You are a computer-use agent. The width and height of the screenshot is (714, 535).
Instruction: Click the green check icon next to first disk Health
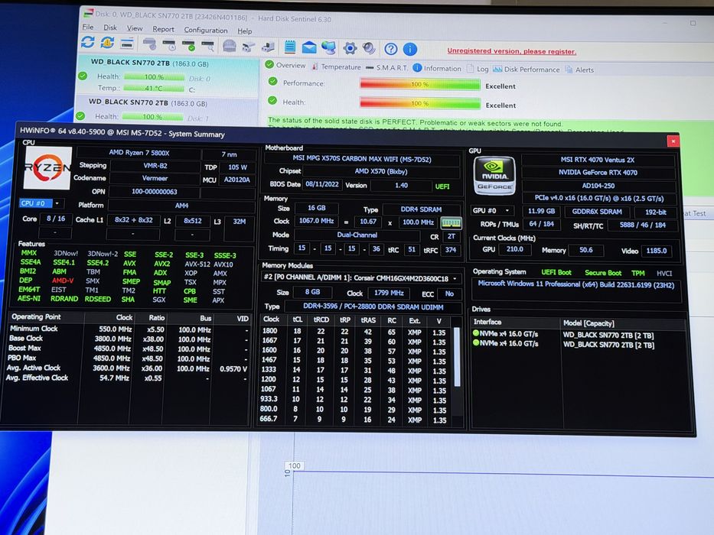(x=83, y=76)
